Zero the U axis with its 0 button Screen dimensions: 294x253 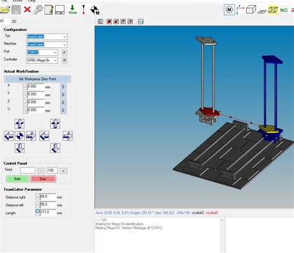point(63,110)
